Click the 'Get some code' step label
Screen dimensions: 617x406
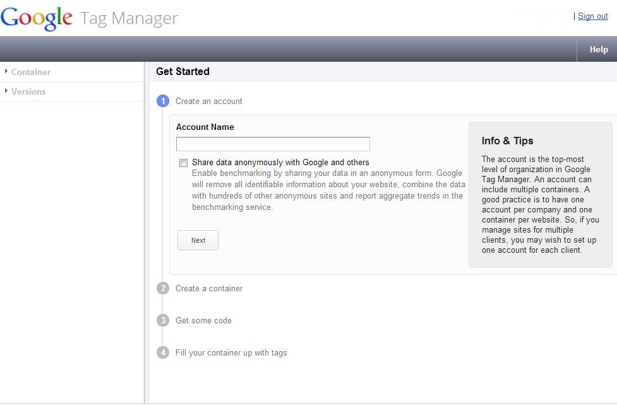coord(203,321)
